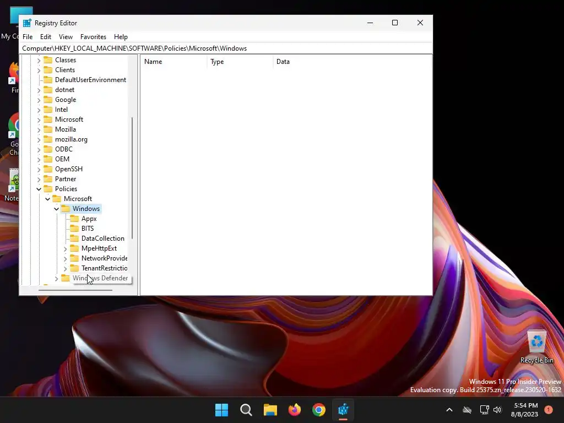Show hidden system tray icons
This screenshot has width=564, height=423.
(x=449, y=410)
